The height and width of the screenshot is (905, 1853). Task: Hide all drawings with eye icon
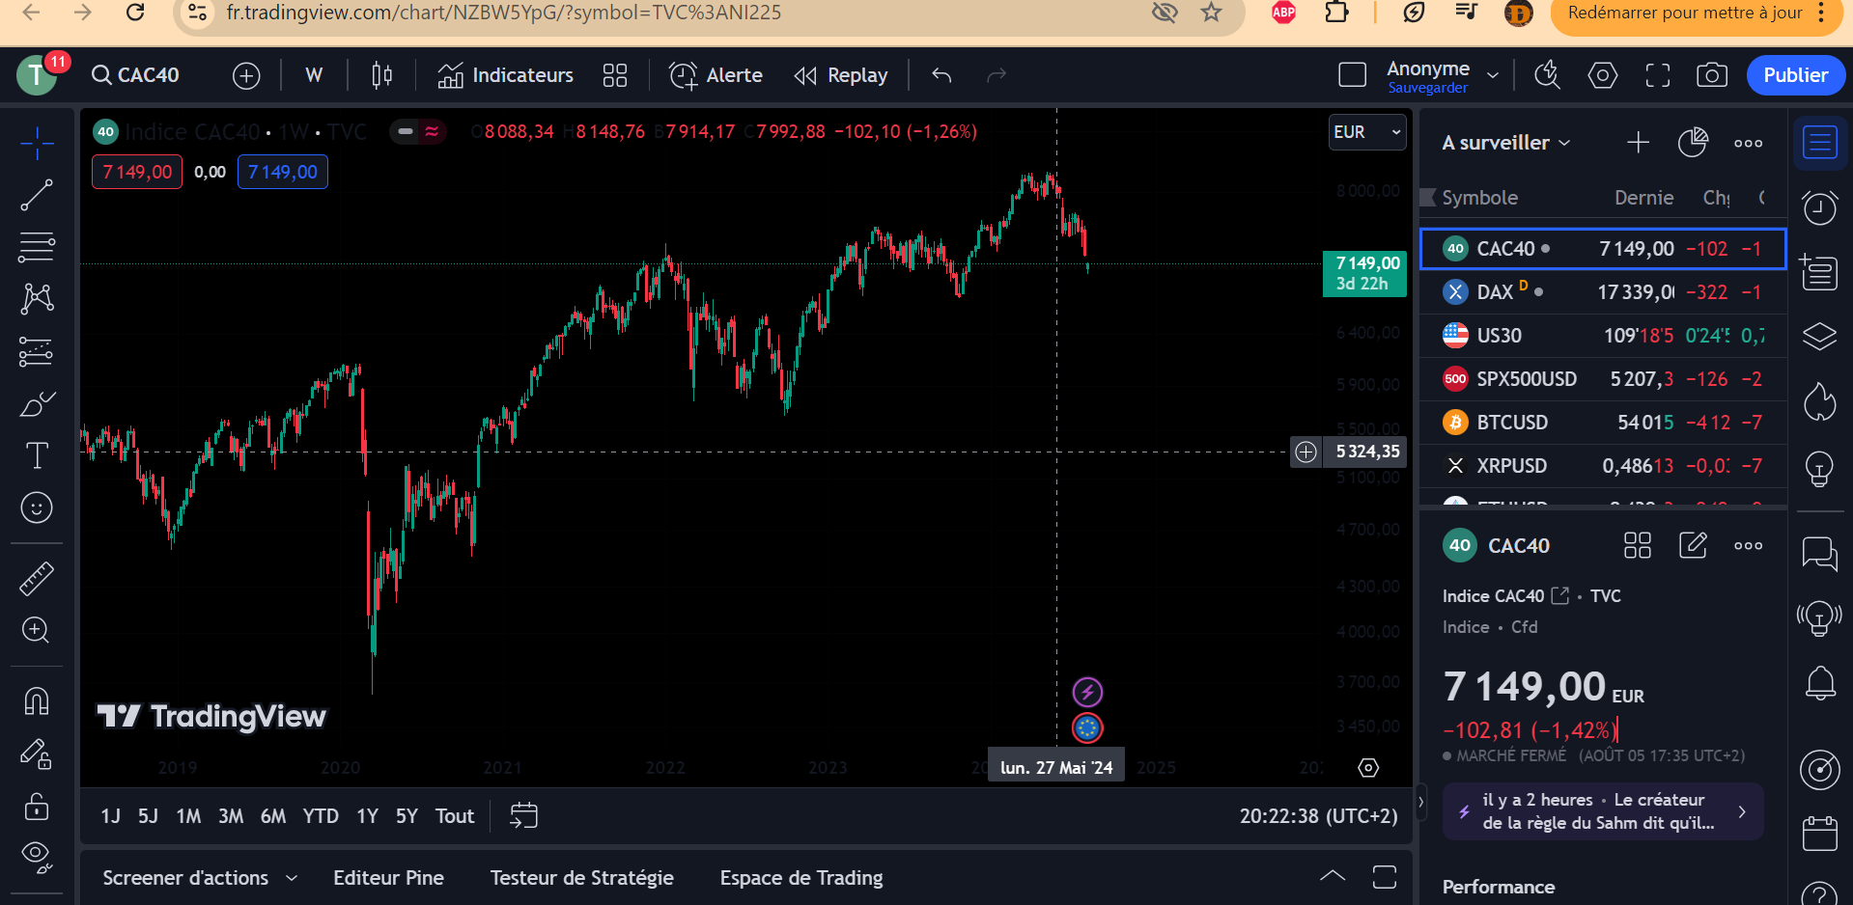click(37, 857)
